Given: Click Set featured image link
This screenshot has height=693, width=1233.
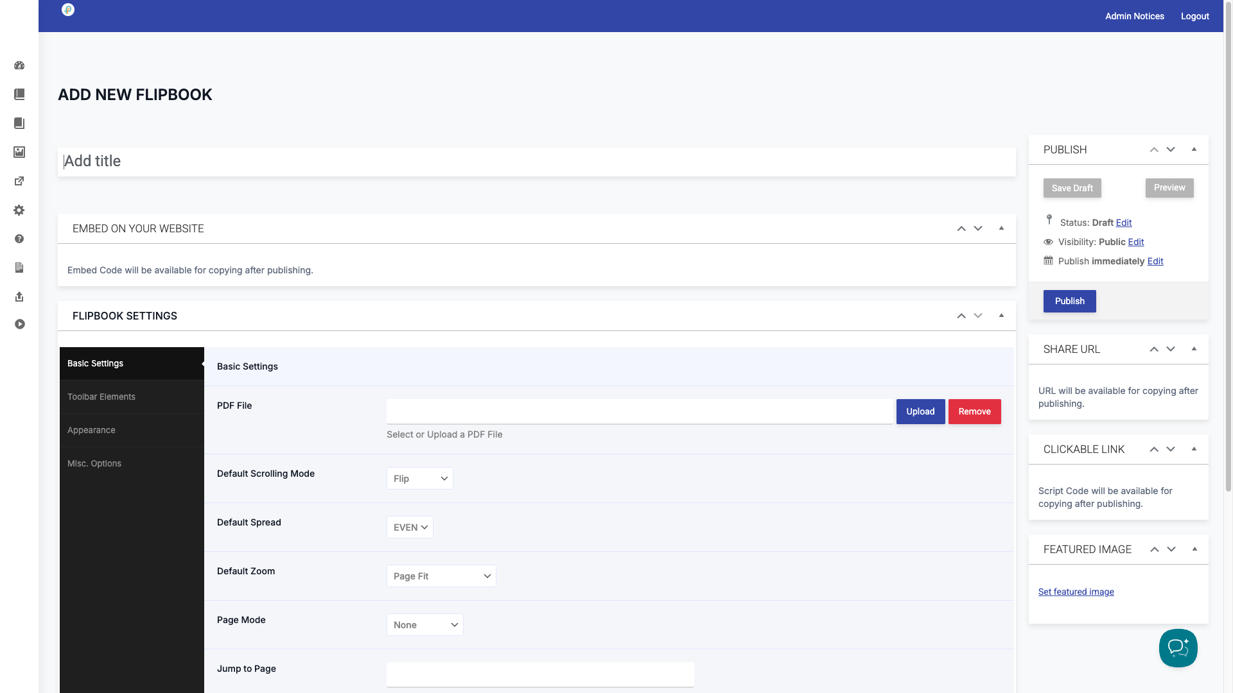Looking at the screenshot, I should (1076, 592).
